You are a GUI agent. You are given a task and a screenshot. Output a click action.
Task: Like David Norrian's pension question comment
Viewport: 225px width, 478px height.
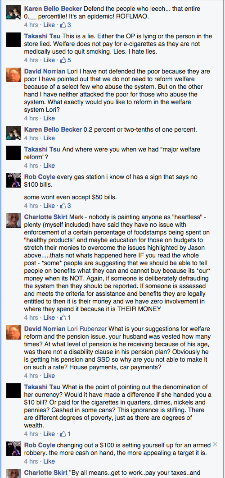click(49, 376)
